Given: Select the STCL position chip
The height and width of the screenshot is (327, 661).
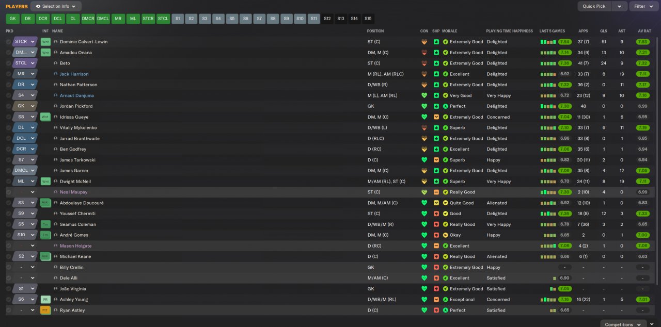Looking at the screenshot, I should pyautogui.click(x=163, y=19).
